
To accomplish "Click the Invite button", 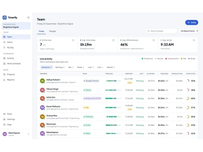I will (x=192, y=22).
